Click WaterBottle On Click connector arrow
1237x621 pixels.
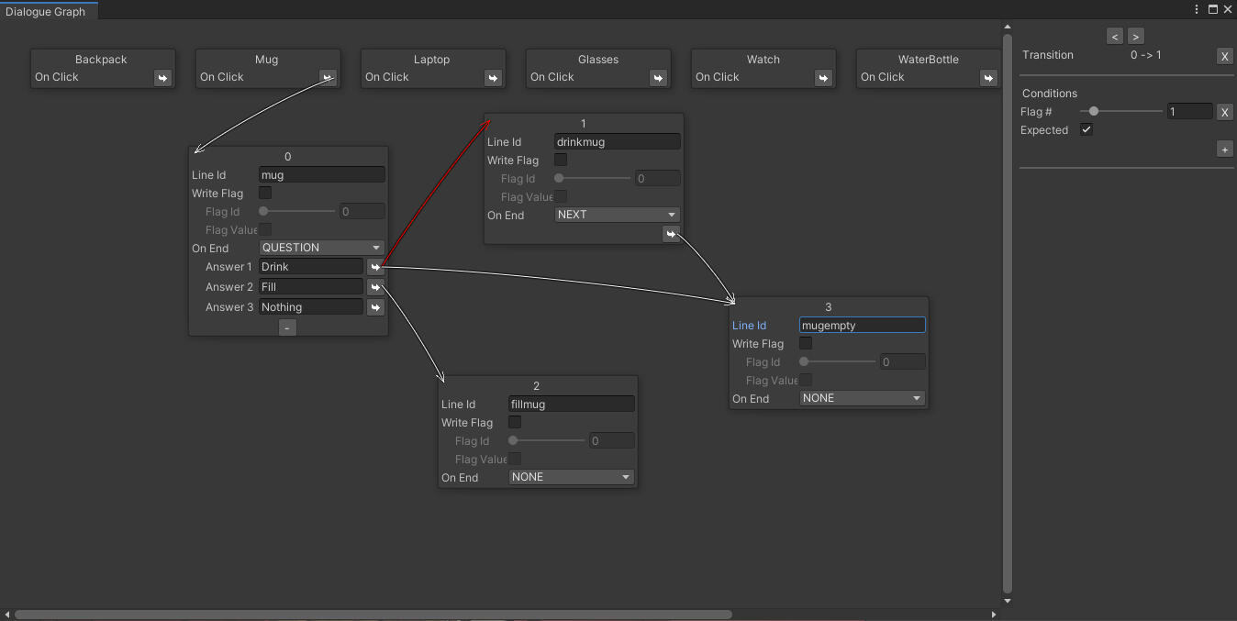coord(988,78)
